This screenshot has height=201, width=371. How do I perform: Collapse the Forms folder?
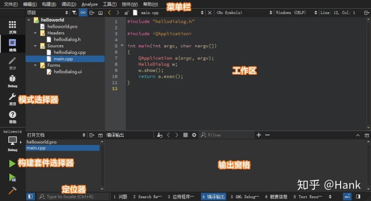click(35, 65)
